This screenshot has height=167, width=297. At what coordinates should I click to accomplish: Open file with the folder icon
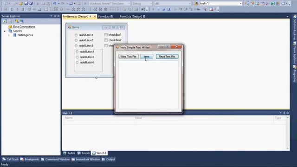pos(20,4)
